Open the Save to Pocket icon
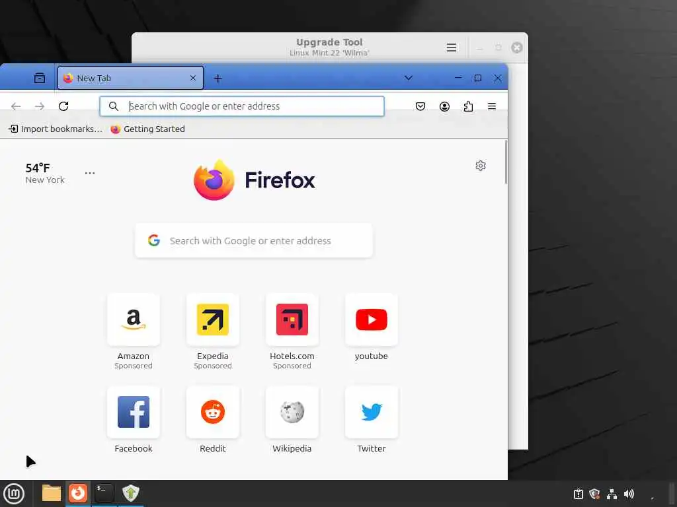The height and width of the screenshot is (507, 677). click(420, 106)
